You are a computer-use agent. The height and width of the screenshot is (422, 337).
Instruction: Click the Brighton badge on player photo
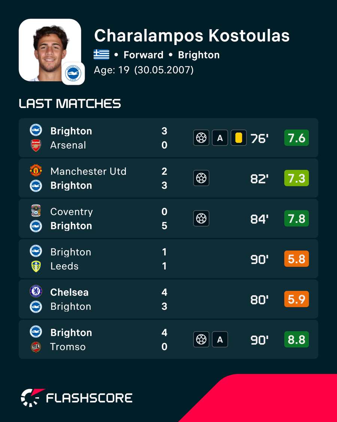[73, 74]
